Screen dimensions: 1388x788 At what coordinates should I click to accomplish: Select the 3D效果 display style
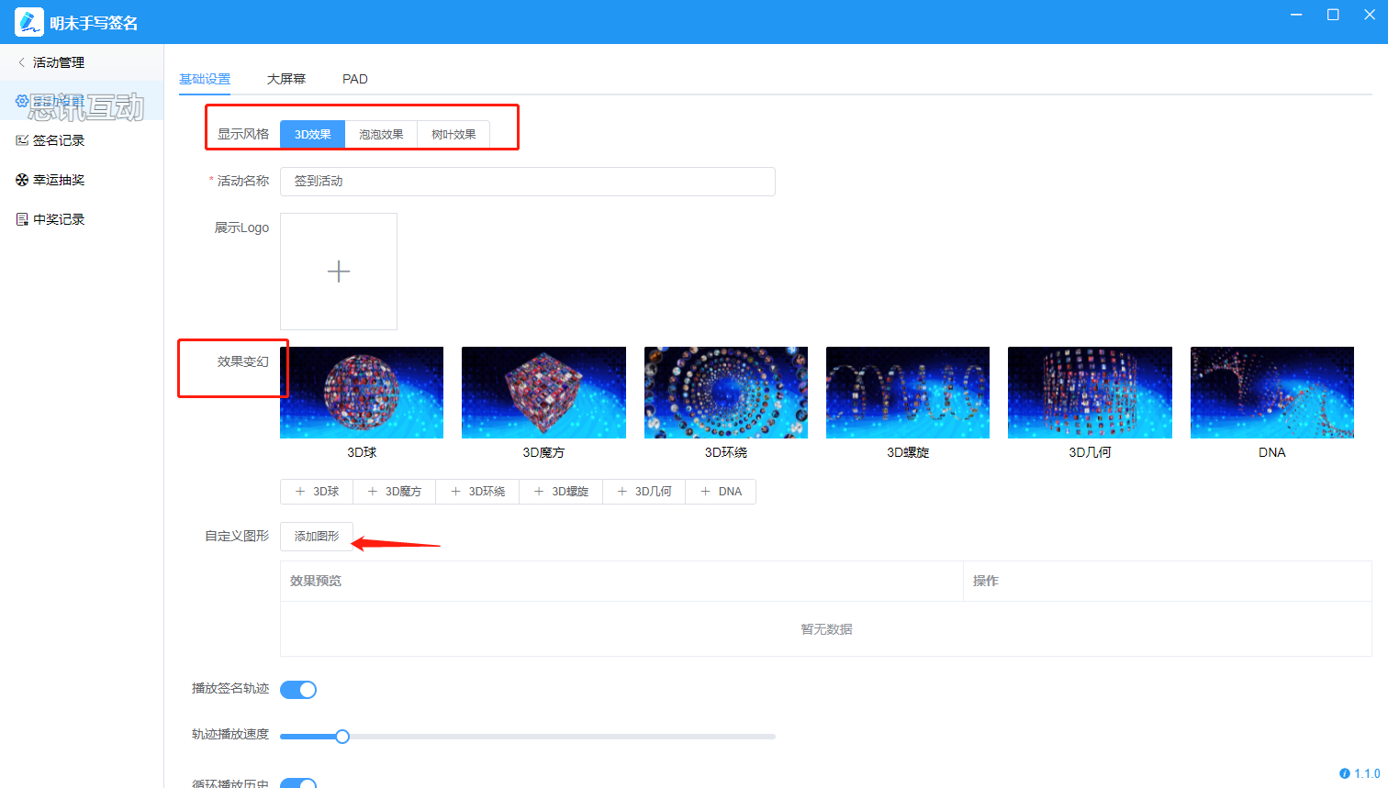click(312, 134)
